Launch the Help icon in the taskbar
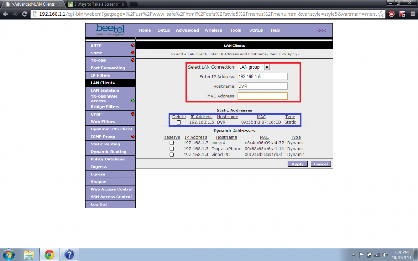The width and height of the screenshot is (418, 261). [70, 254]
